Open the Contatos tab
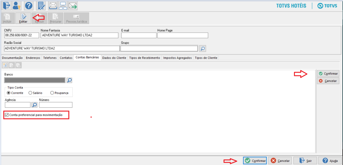 [x=66, y=58]
